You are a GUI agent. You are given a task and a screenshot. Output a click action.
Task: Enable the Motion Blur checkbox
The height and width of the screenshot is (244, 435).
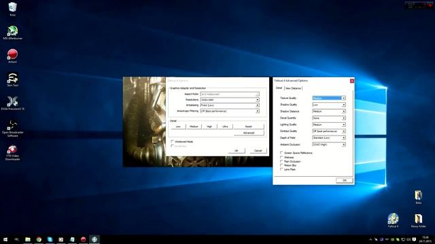(x=281, y=165)
